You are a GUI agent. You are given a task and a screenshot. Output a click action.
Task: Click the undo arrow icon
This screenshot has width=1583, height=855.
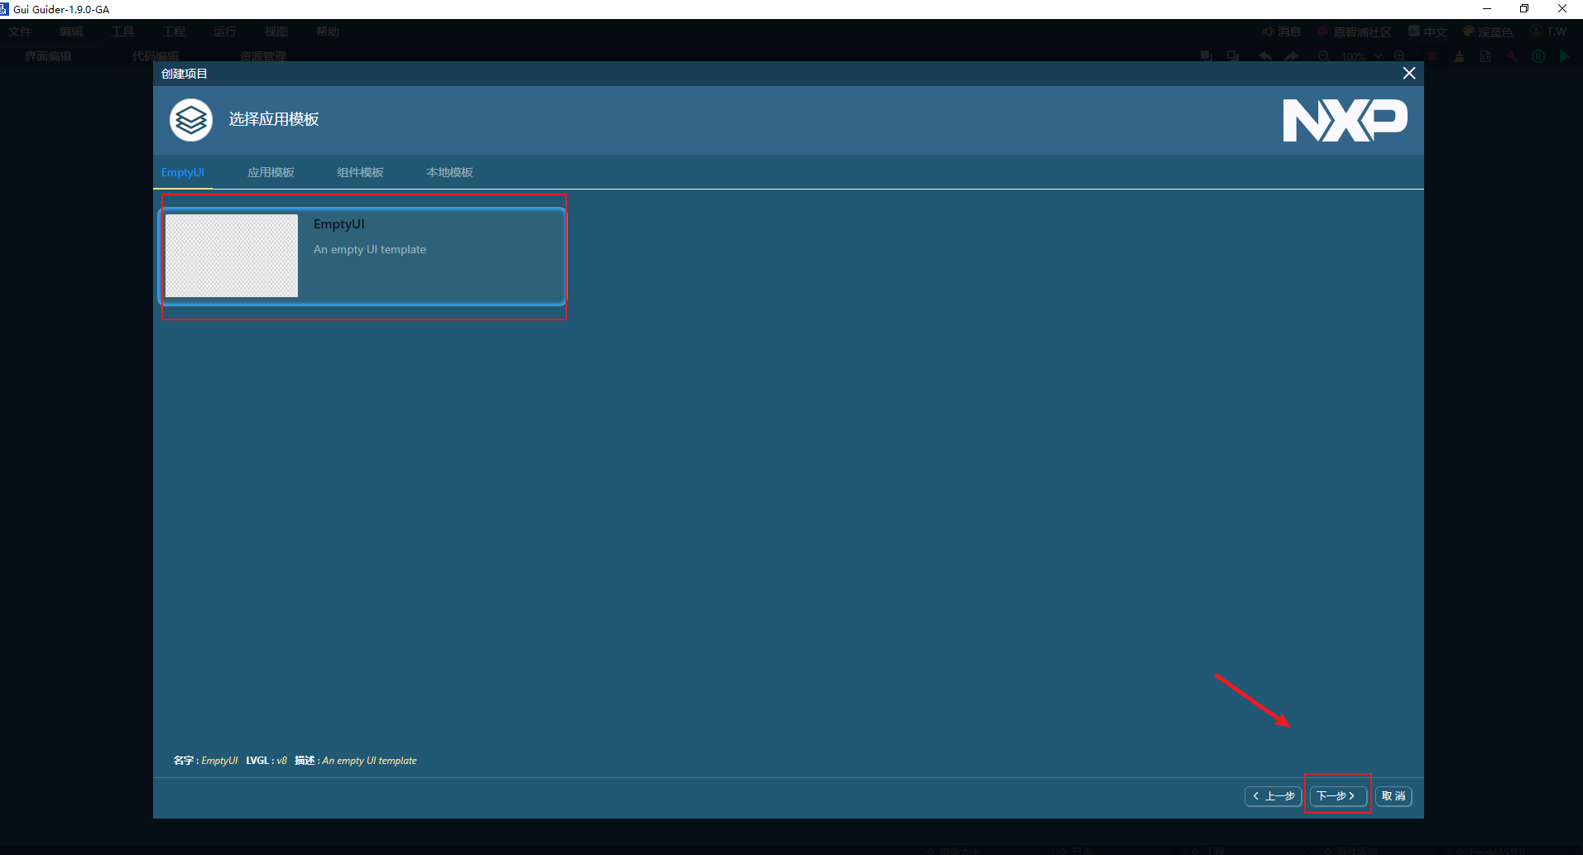pyautogui.click(x=1265, y=56)
